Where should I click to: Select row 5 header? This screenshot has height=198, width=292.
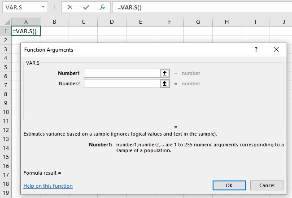(5, 67)
